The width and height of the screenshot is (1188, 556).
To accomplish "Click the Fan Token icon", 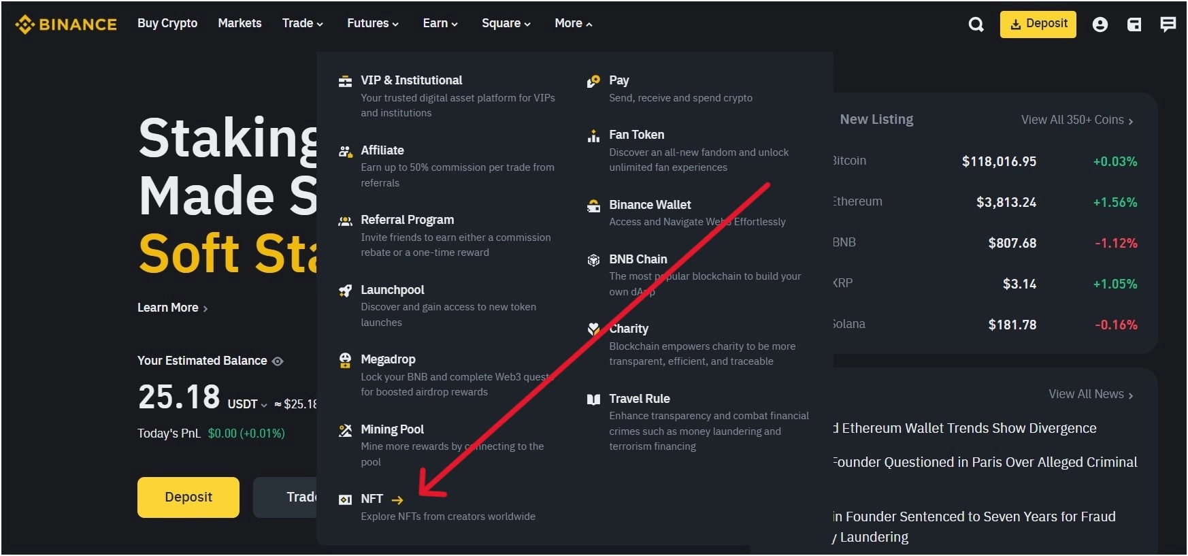I will [x=593, y=135].
